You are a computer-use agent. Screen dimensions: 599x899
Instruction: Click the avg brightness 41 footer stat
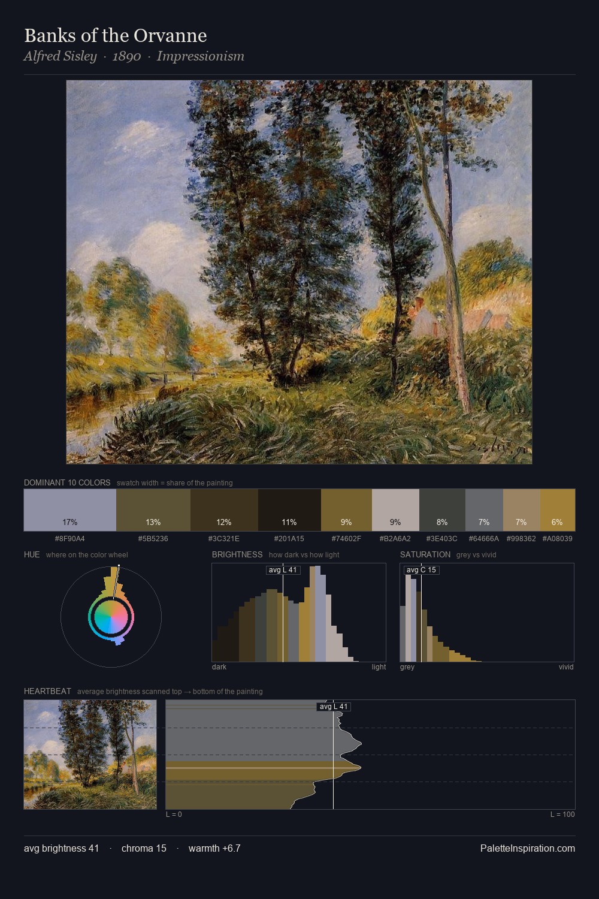[61, 848]
